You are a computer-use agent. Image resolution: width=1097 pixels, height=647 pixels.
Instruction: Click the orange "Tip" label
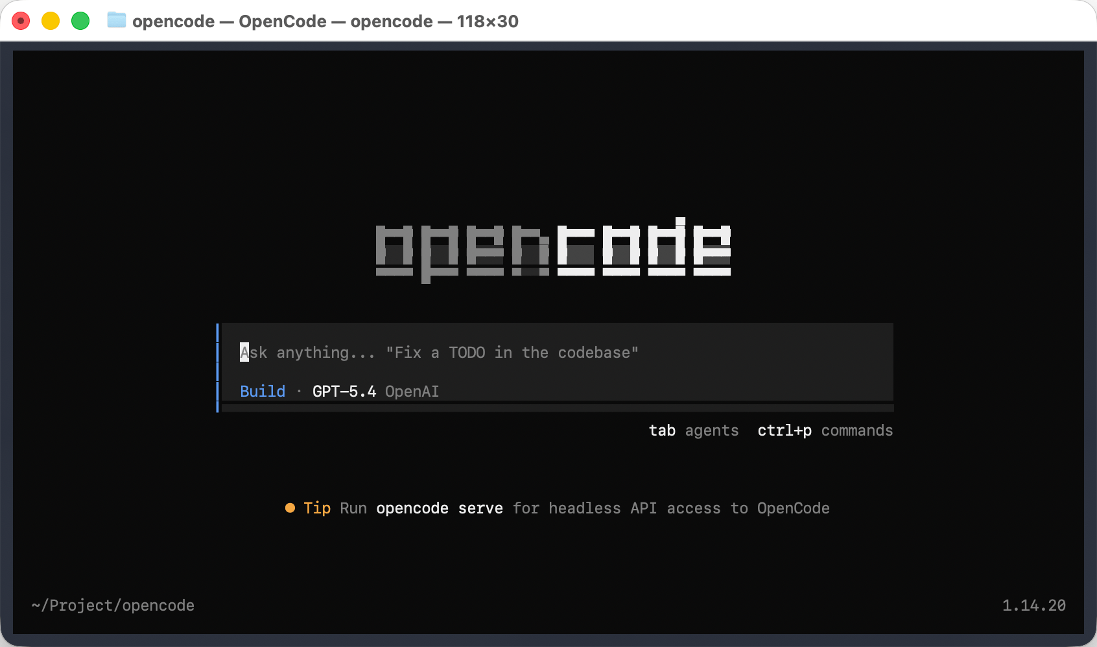coord(317,508)
